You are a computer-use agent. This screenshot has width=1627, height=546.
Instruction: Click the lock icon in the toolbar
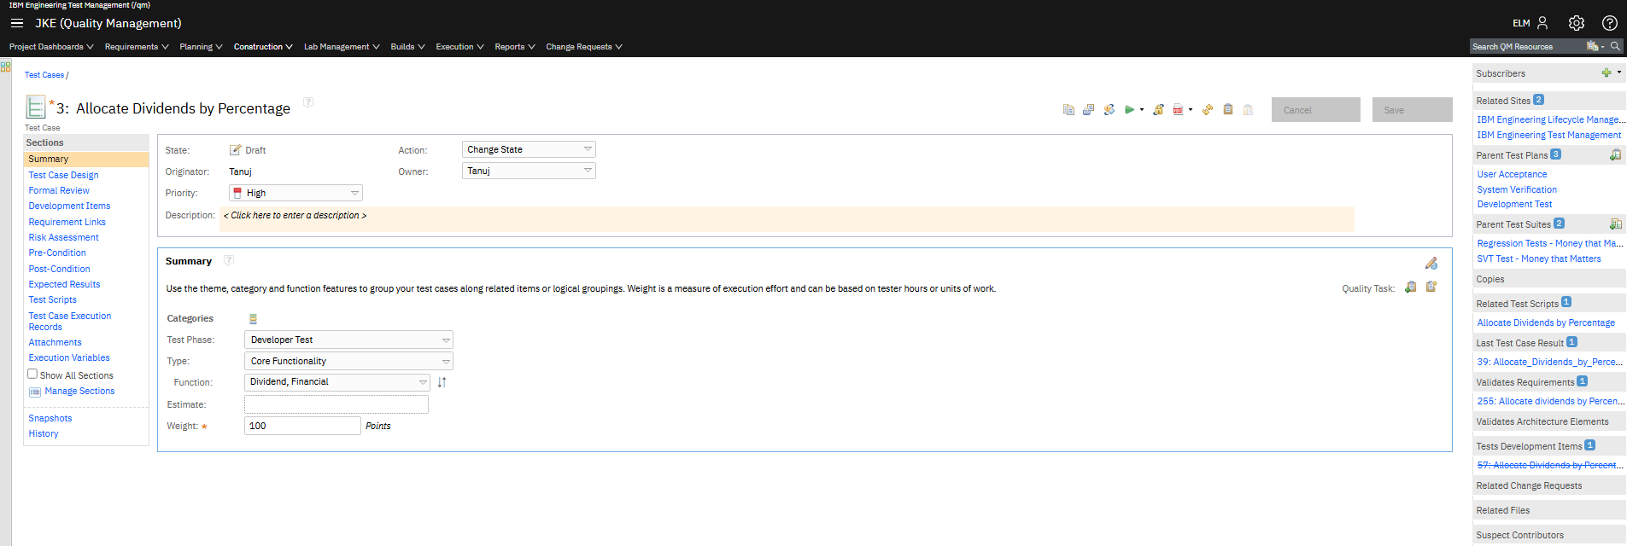pos(1158,110)
